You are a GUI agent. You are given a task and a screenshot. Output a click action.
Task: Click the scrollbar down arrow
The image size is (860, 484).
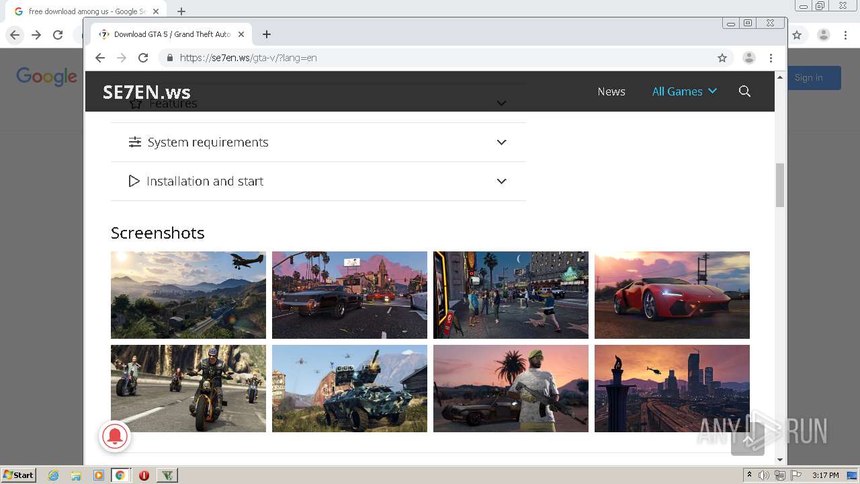tap(780, 460)
